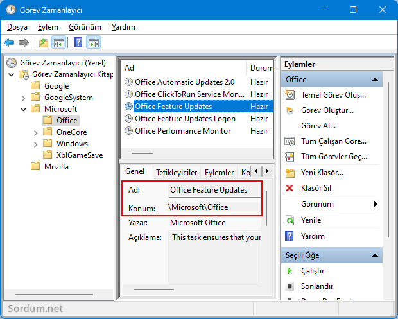398x319 pixels.
Task: Toggle the Show/Hide Console Tree toolbar icon
Action: pyautogui.click(x=58, y=42)
